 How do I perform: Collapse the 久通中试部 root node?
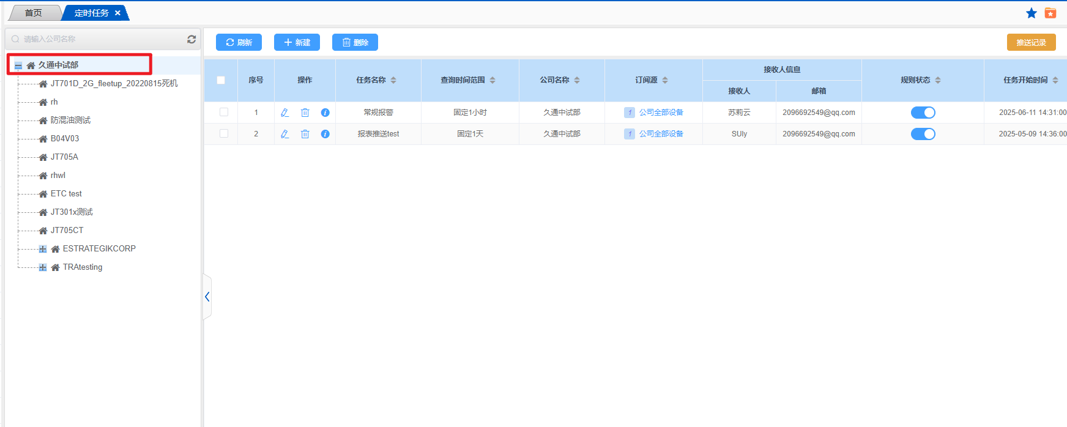18,65
